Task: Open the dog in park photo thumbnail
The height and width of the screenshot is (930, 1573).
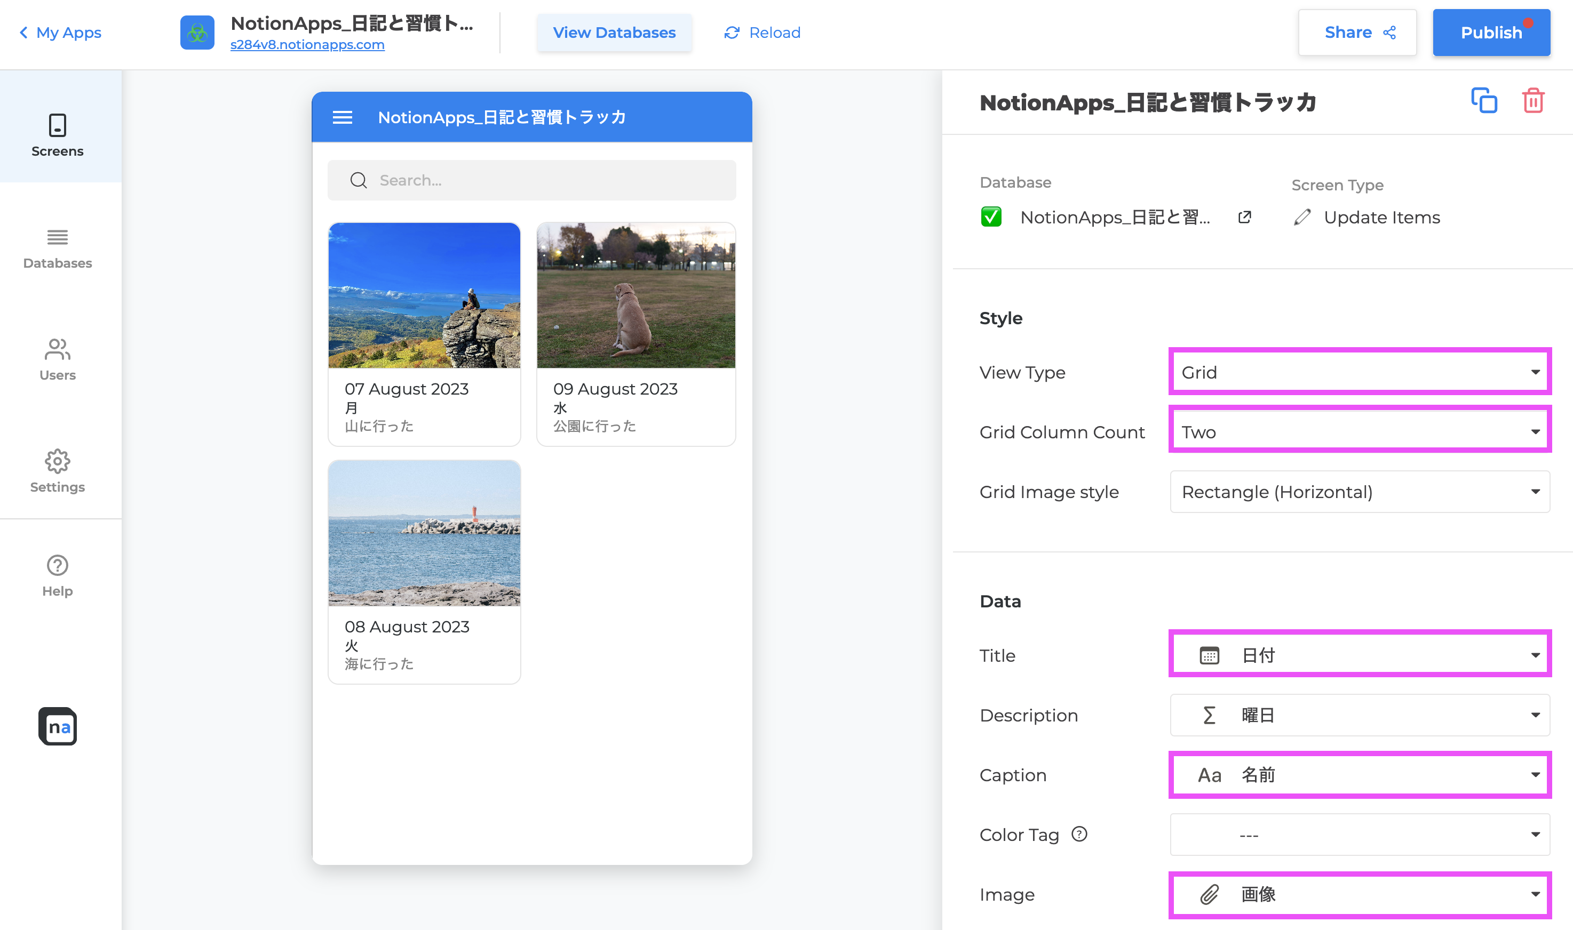Action: click(x=637, y=295)
